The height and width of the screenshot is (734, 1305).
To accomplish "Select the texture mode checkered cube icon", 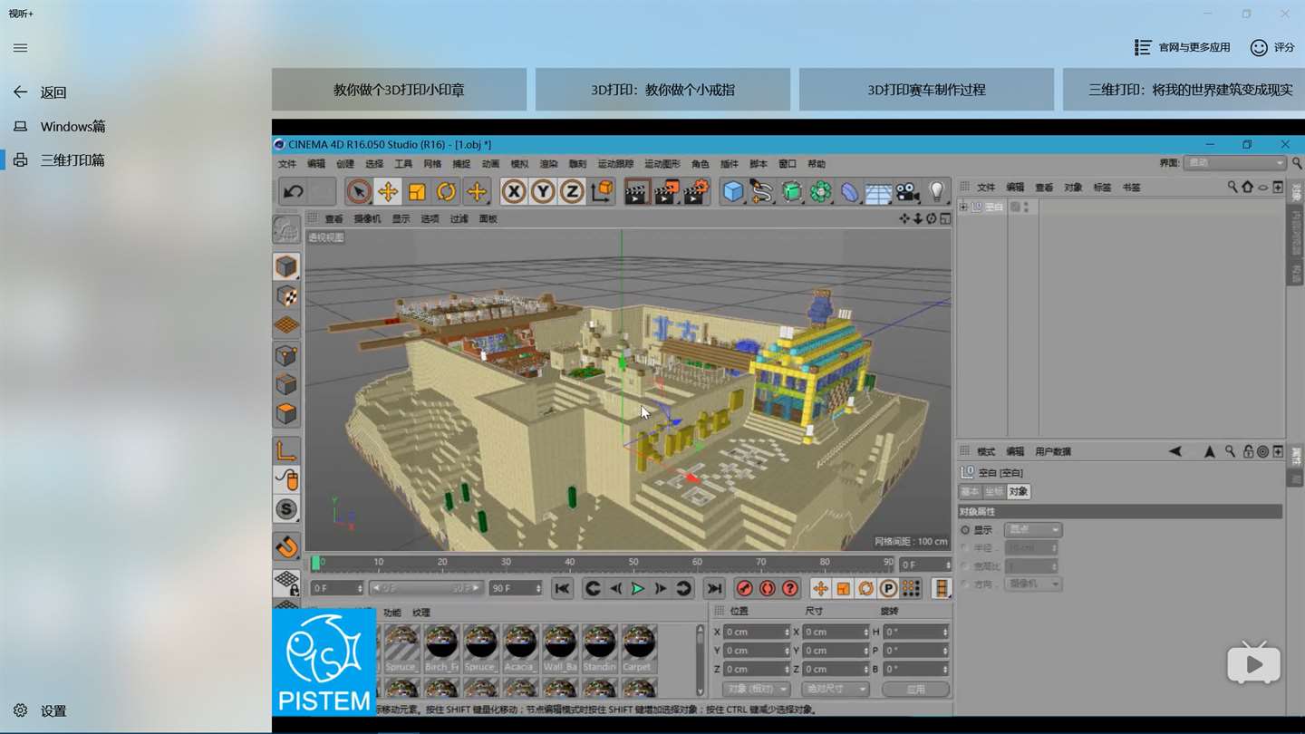I will [286, 295].
